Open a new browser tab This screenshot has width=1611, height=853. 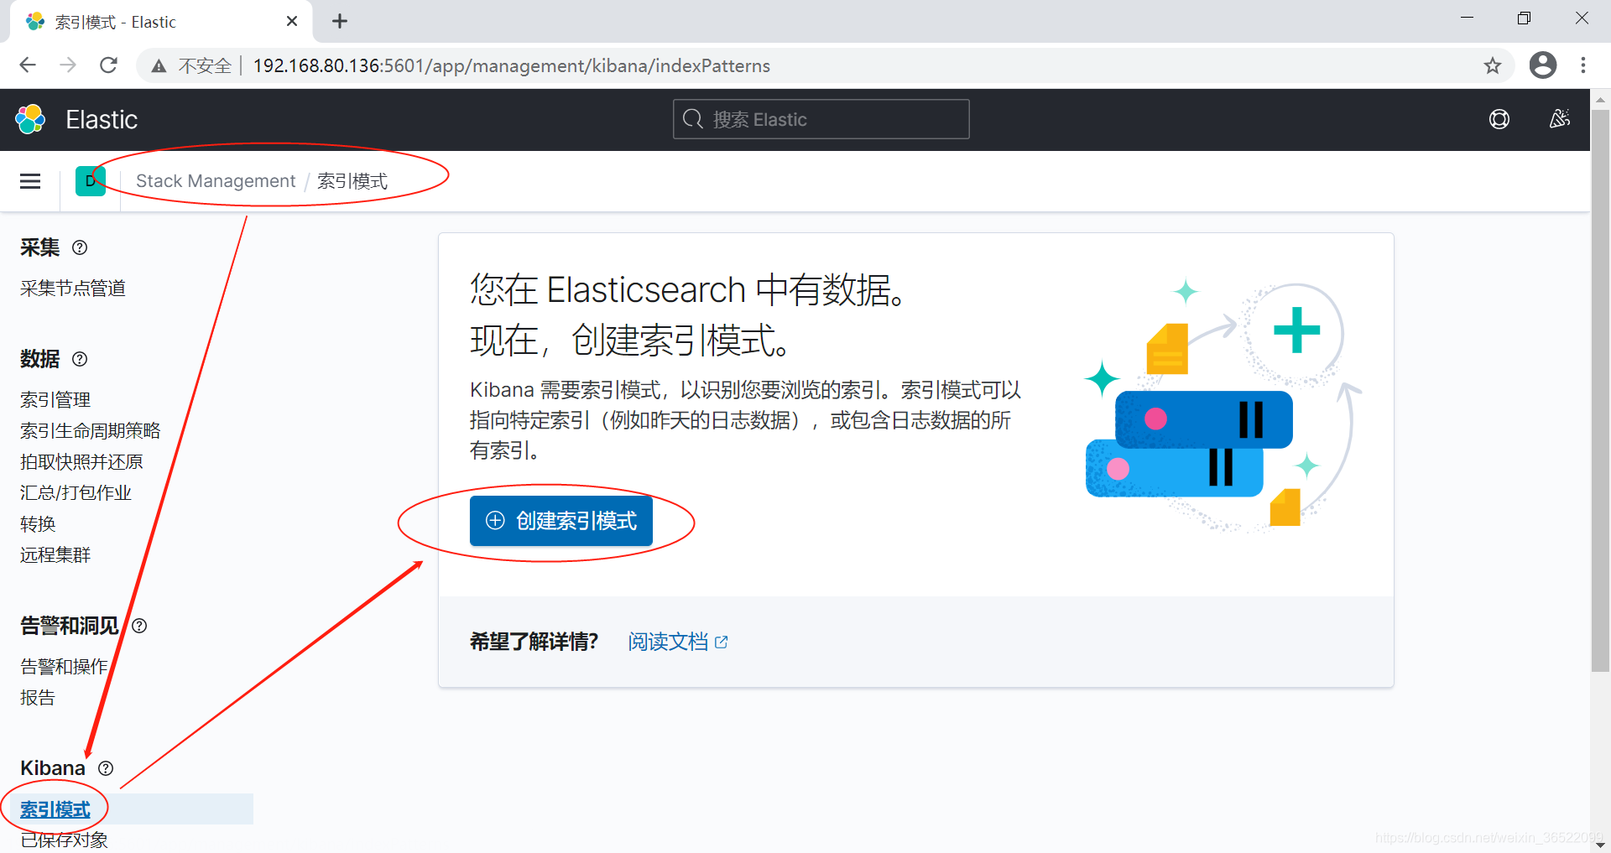coord(340,22)
